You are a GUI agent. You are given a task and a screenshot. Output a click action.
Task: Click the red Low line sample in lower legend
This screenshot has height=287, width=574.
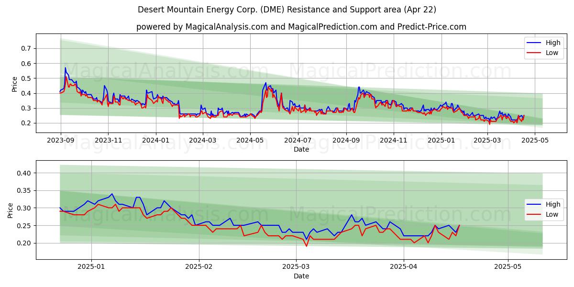(535, 215)
